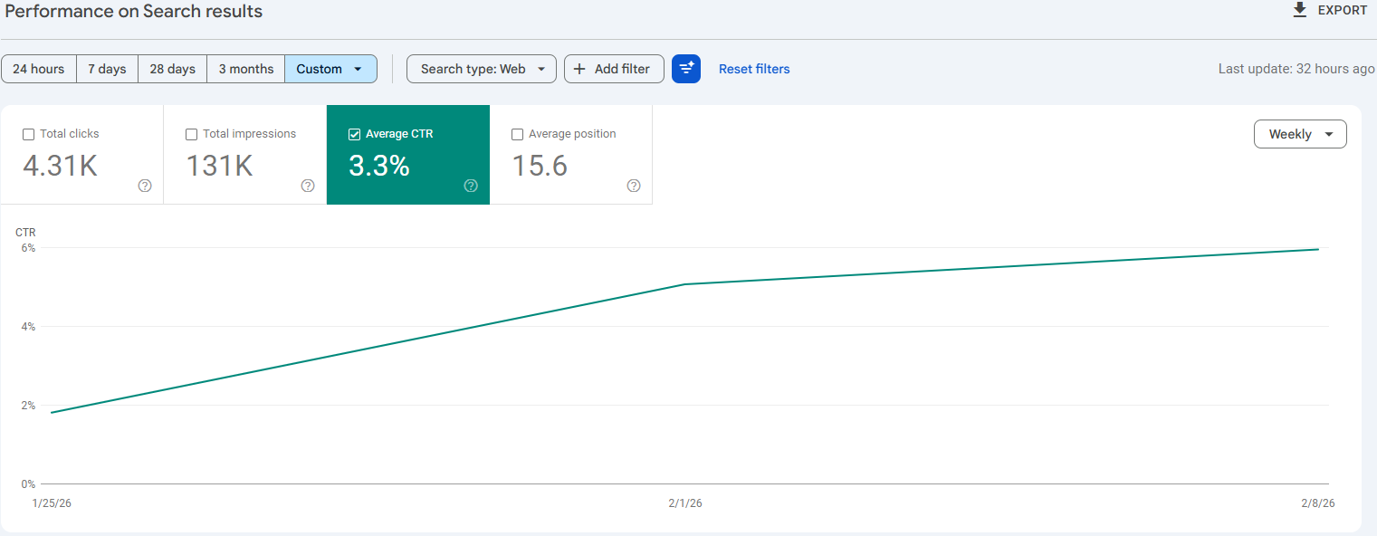
Task: Enable the Total impressions checkbox
Action: (191, 133)
